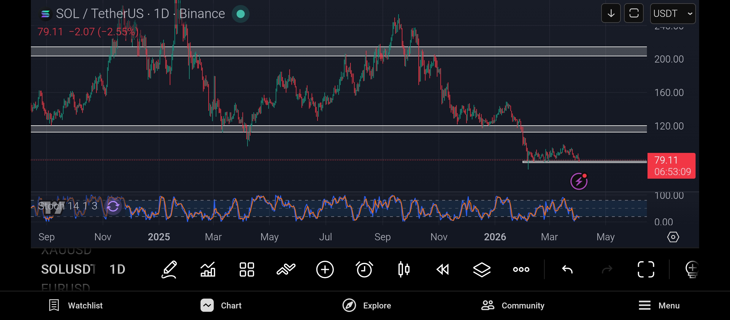Open chart settings hexagon icon
This screenshot has width=730, height=320.
point(673,237)
